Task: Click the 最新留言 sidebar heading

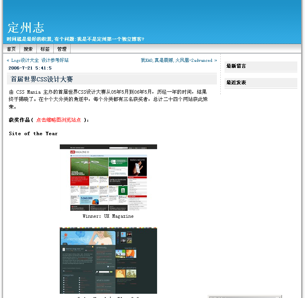Action: click(x=236, y=66)
